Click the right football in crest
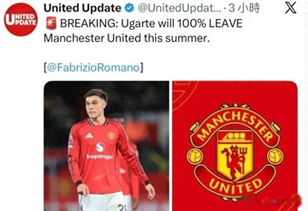This screenshot has width=308, height=211. [x=275, y=157]
